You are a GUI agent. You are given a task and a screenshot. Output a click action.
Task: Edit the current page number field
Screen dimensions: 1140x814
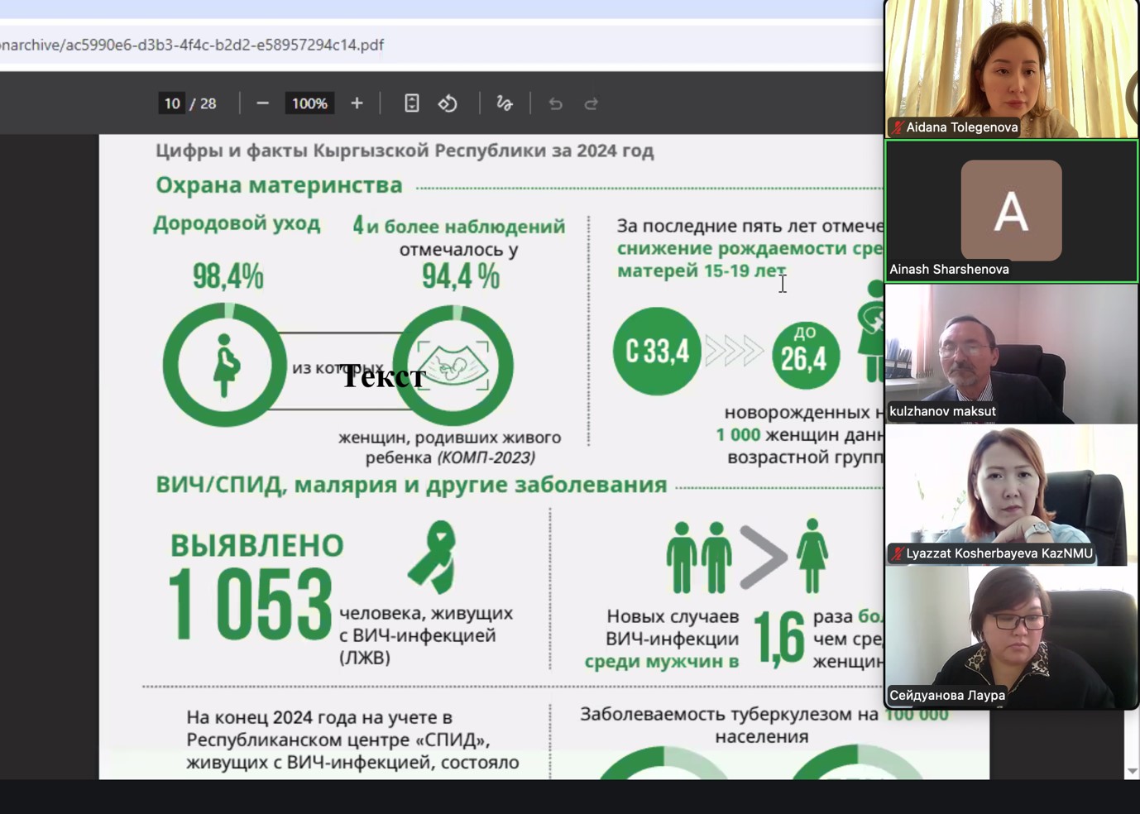pos(172,103)
